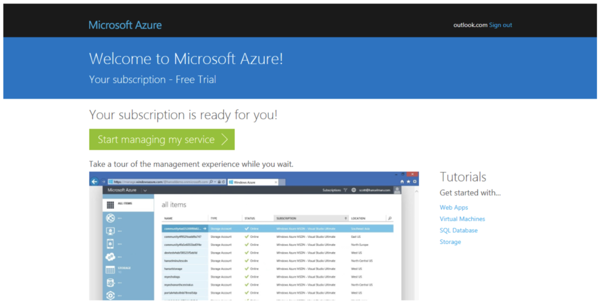Open the SQL Database tutorial link
Viewport: 601px width, 304px height.
click(458, 231)
